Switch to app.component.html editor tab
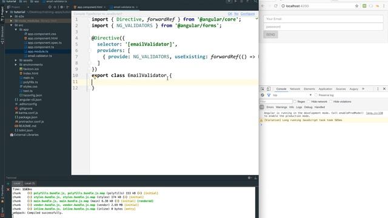 pos(90,7)
